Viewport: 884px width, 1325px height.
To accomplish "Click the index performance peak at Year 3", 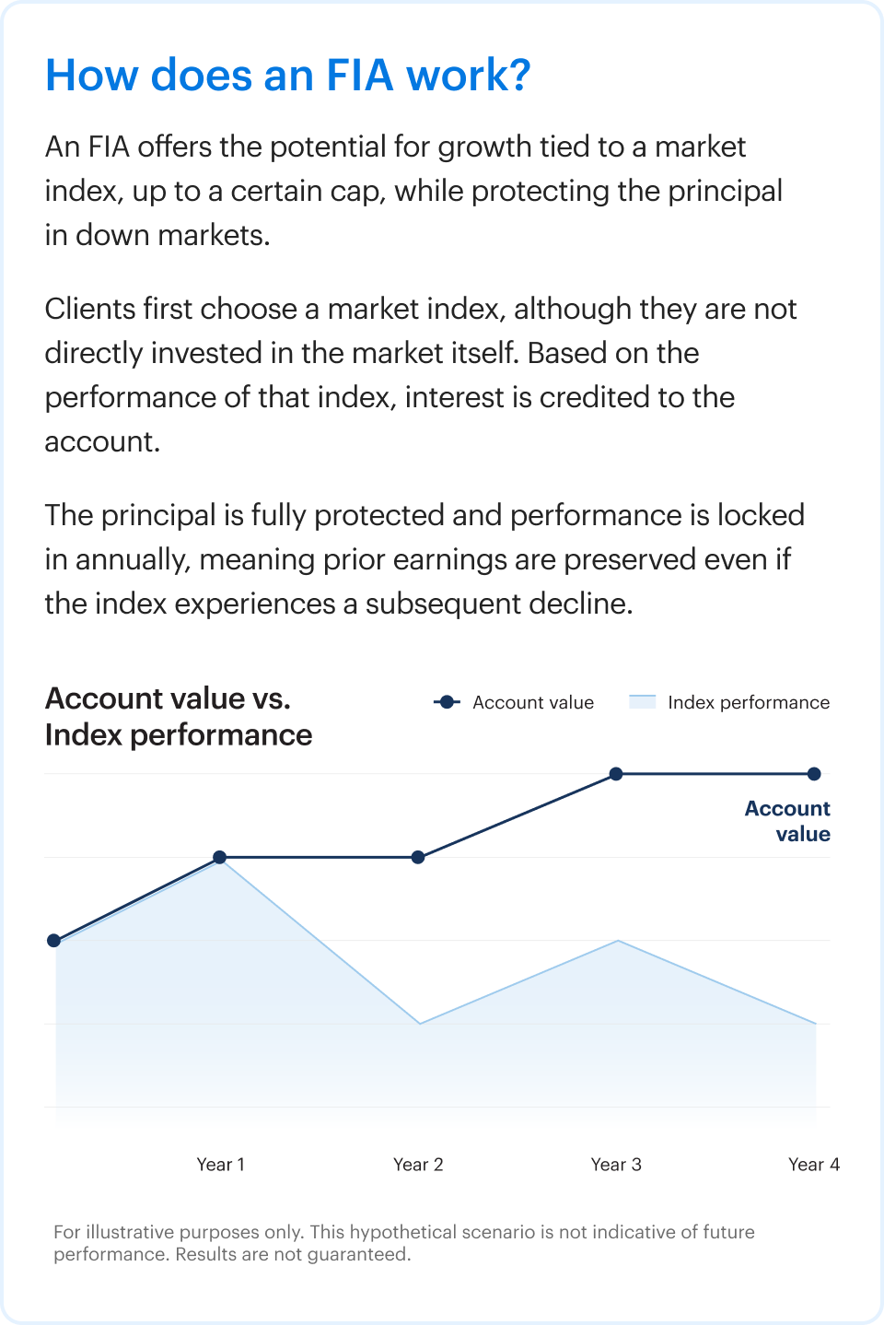I will 618,941.
